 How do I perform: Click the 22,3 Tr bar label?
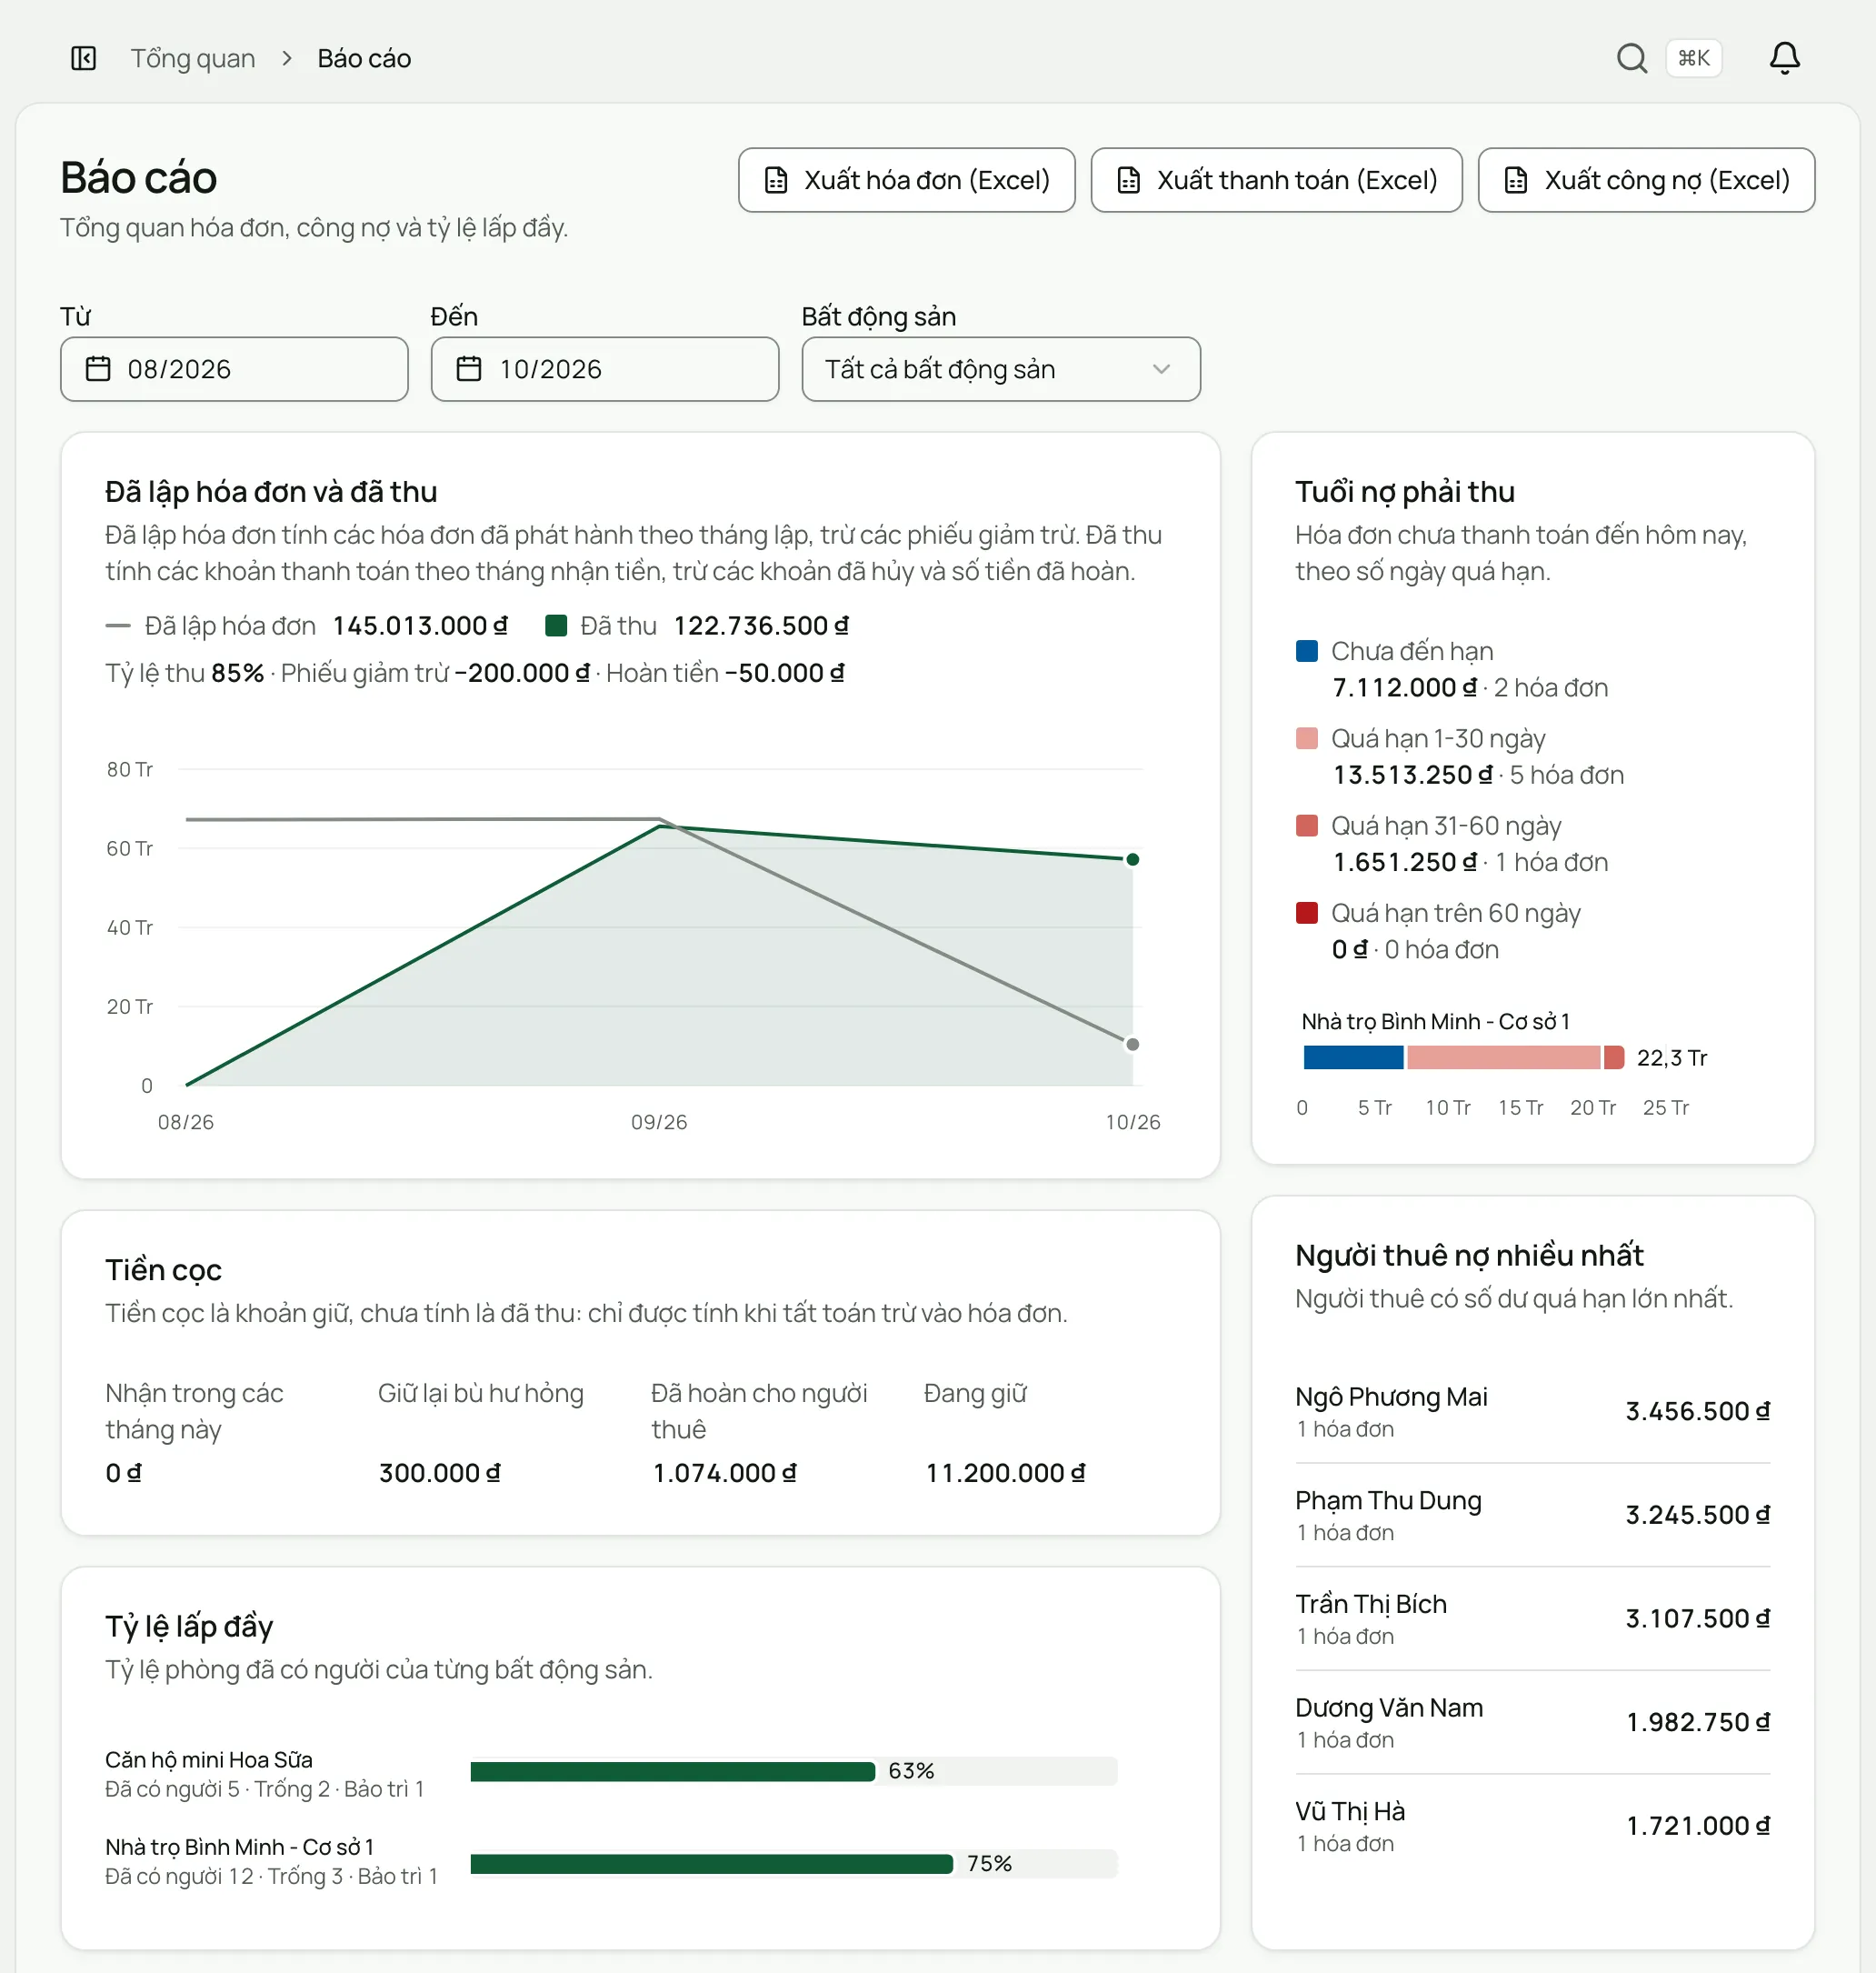pyautogui.click(x=1671, y=1057)
